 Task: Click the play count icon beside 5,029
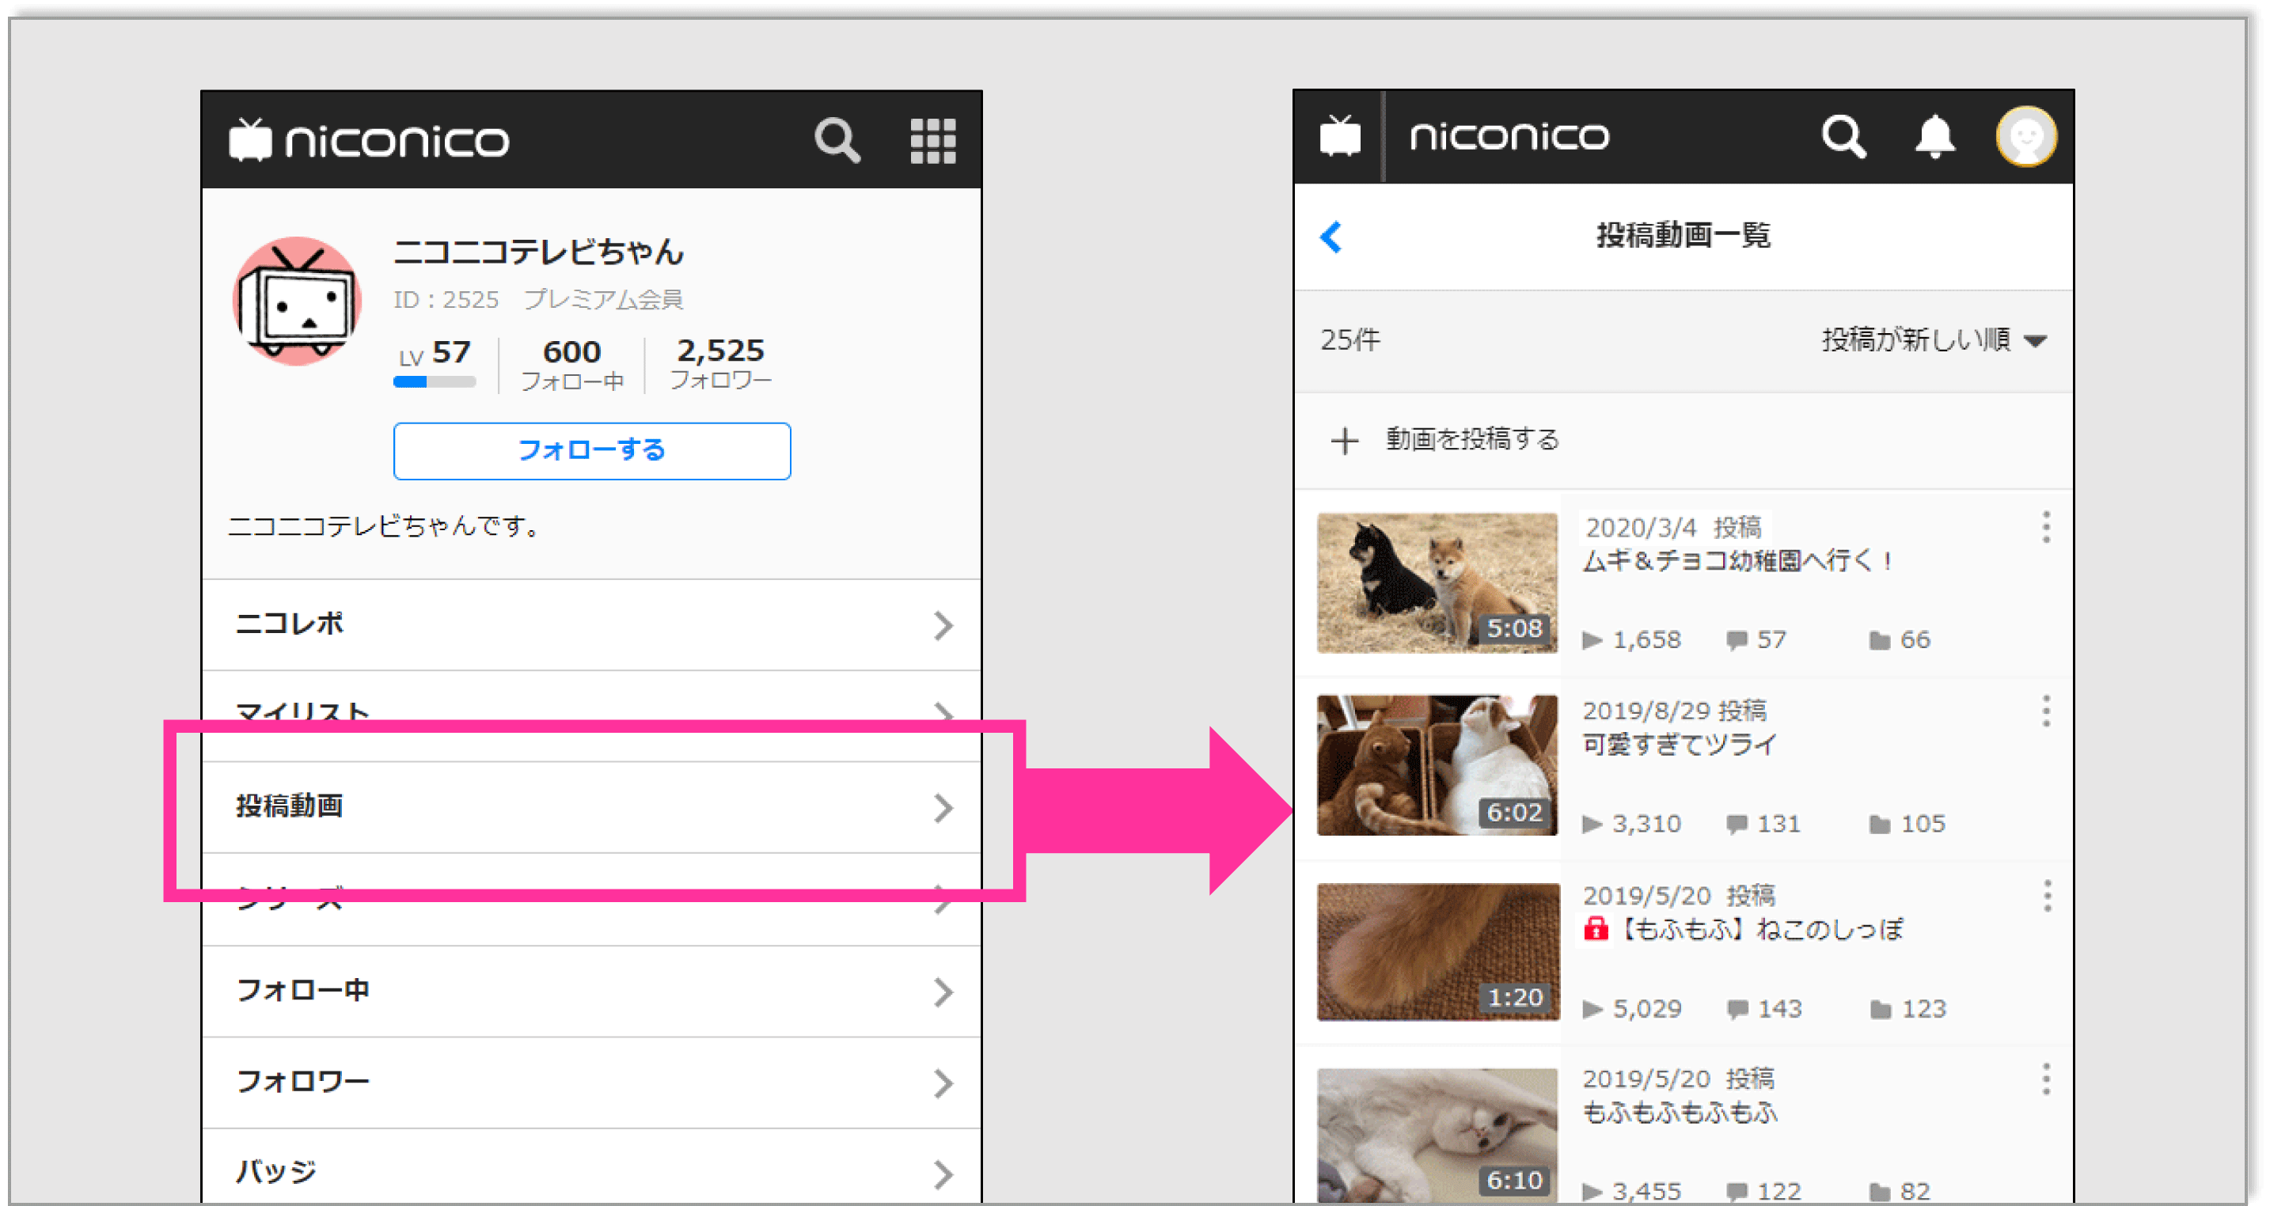tap(1592, 1009)
